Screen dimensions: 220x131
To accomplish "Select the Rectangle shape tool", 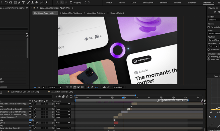I will 15,2.
